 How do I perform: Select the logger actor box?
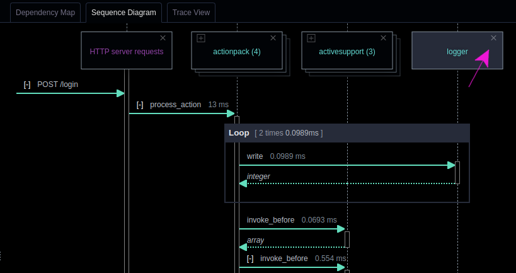coord(457,52)
